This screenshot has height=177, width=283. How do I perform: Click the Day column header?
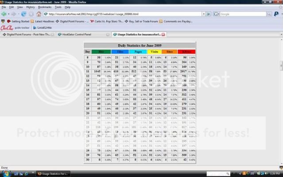click(x=88, y=52)
